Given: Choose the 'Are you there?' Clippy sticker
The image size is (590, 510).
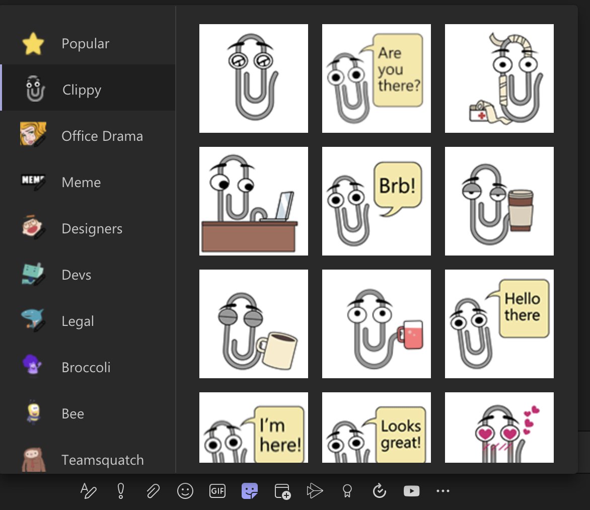Looking at the screenshot, I should pos(376,78).
